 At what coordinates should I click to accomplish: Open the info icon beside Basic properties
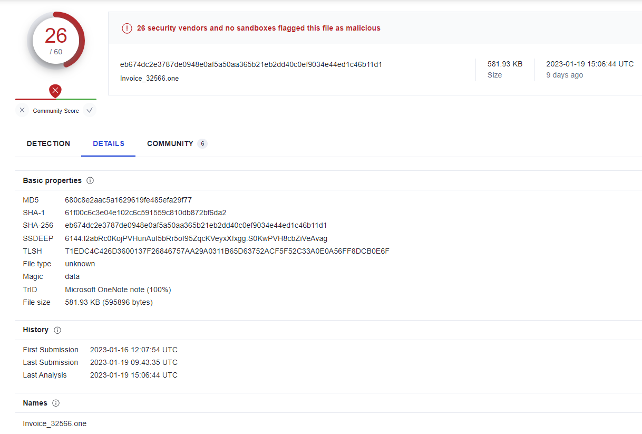(x=90, y=180)
